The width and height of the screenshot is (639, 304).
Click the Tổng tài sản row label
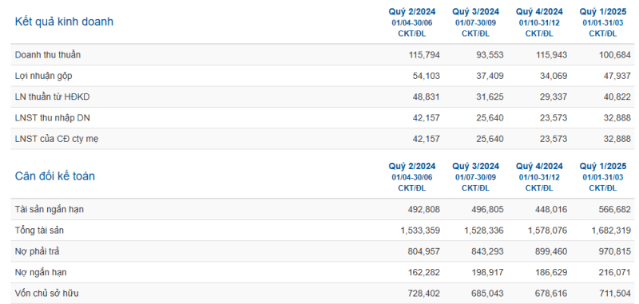pos(39,231)
